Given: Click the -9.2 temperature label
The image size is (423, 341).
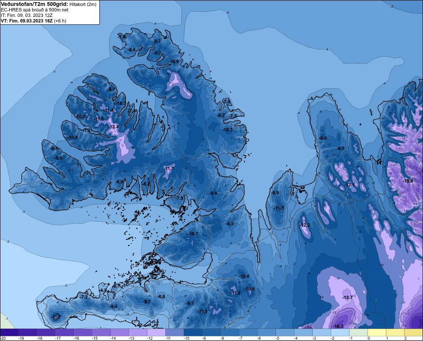Looking at the screenshot, I should click(221, 115).
